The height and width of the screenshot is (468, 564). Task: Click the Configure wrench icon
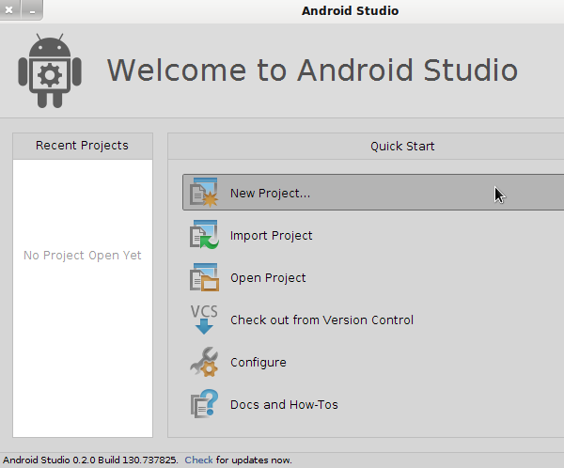tap(204, 362)
